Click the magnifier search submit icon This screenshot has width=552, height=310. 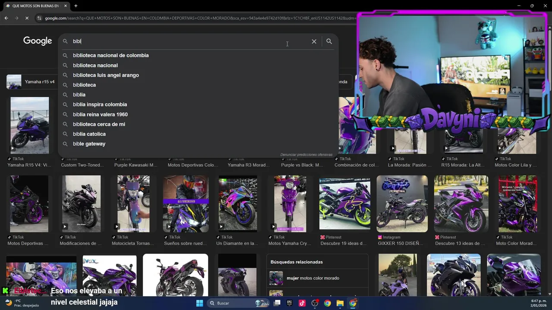click(x=329, y=41)
